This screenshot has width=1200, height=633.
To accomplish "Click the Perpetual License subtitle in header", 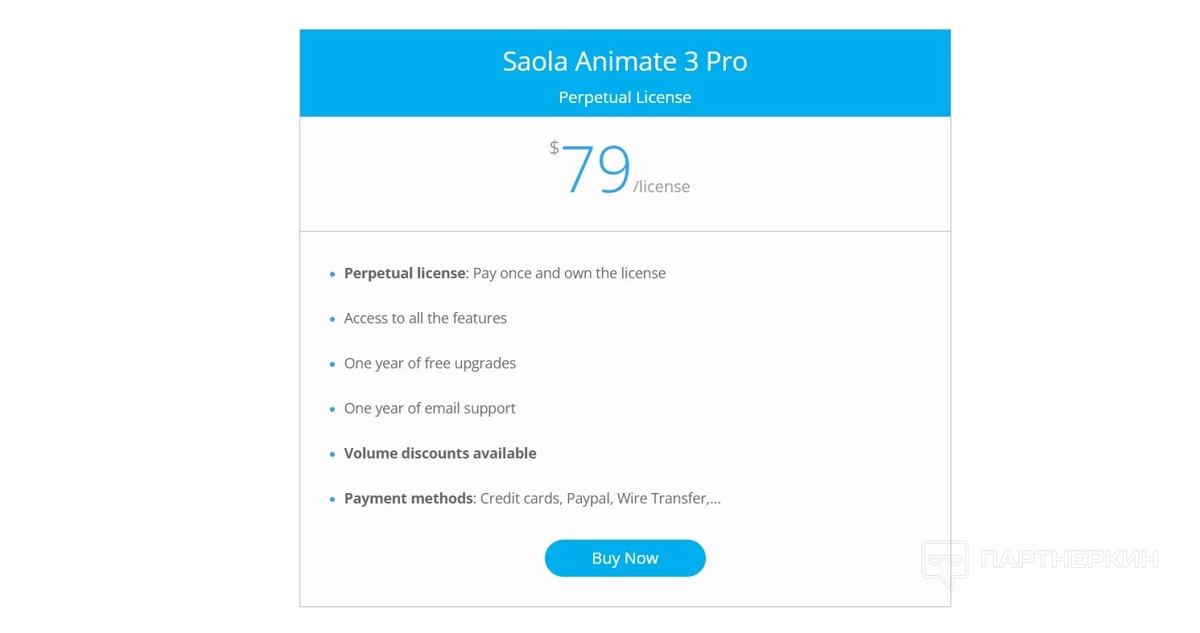I will click(x=625, y=97).
